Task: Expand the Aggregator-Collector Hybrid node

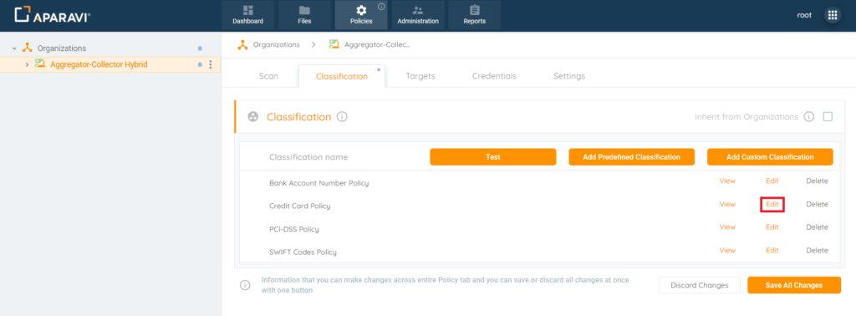Action: [x=27, y=65]
